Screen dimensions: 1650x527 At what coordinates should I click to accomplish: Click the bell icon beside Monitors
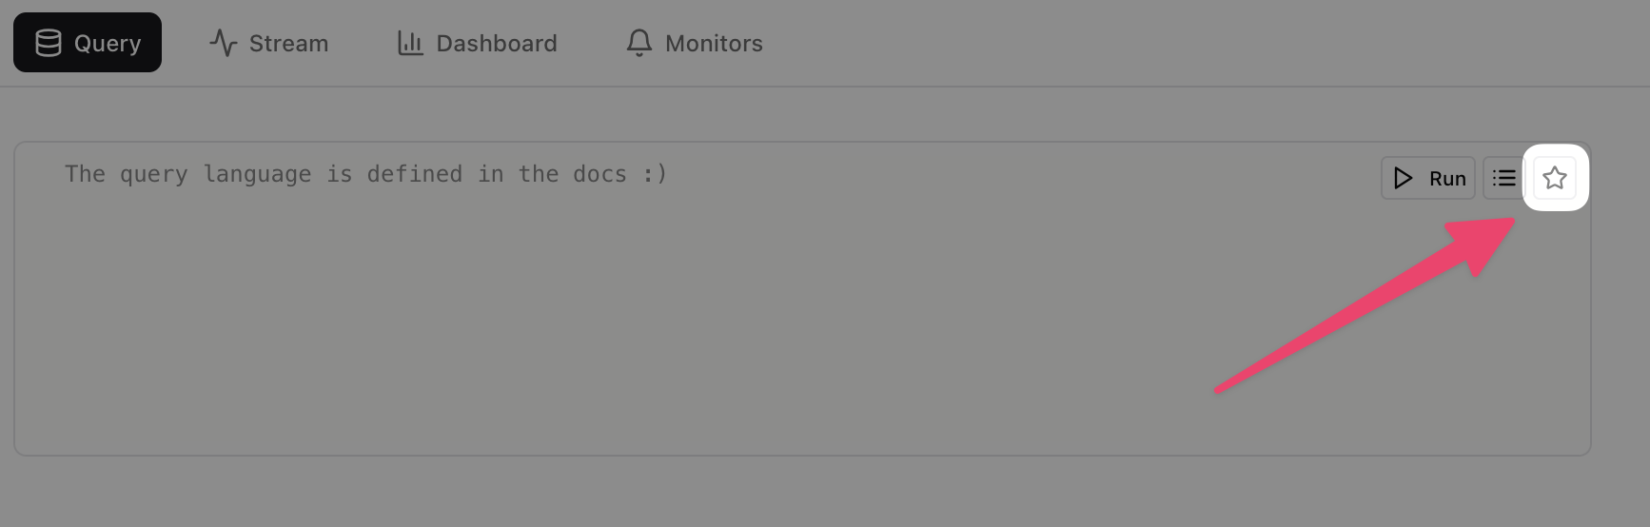pos(639,43)
